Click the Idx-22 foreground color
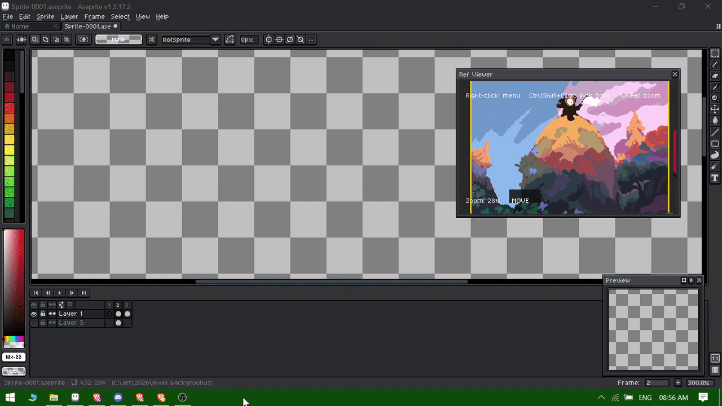 pyautogui.click(x=14, y=357)
